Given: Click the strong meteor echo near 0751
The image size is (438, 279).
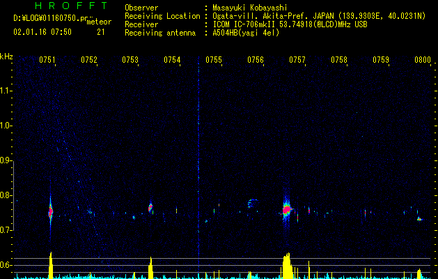Looking at the screenshot, I should [51, 212].
